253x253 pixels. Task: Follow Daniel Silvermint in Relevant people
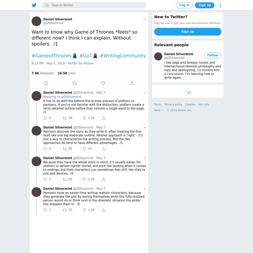(x=213, y=55)
